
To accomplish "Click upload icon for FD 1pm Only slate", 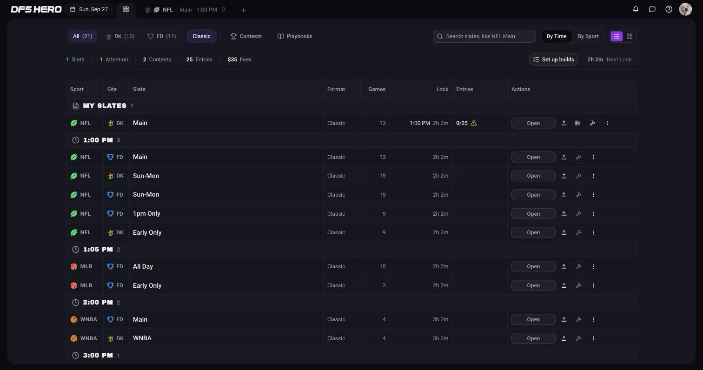I will coord(564,214).
